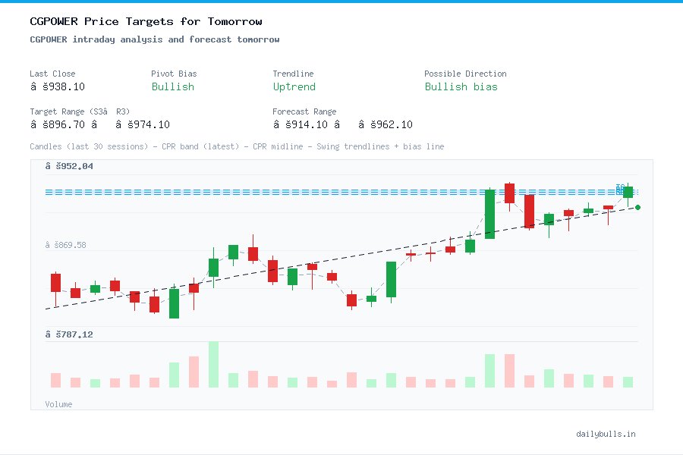
Task: Select the green 'Uptrend' value
Action: 294,86
